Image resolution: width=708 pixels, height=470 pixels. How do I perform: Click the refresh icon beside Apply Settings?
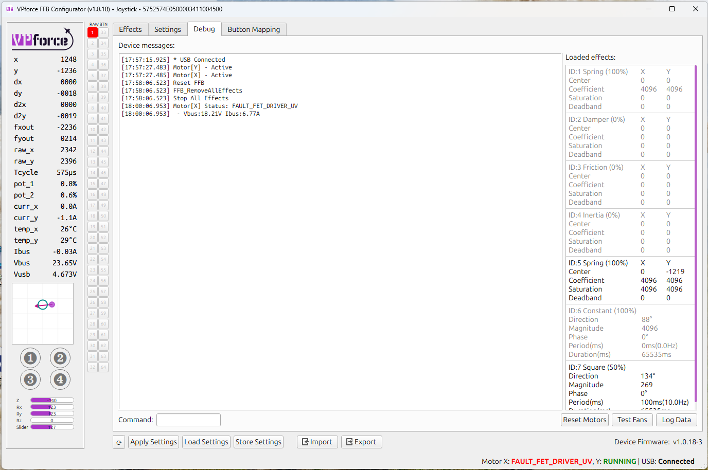pos(118,442)
